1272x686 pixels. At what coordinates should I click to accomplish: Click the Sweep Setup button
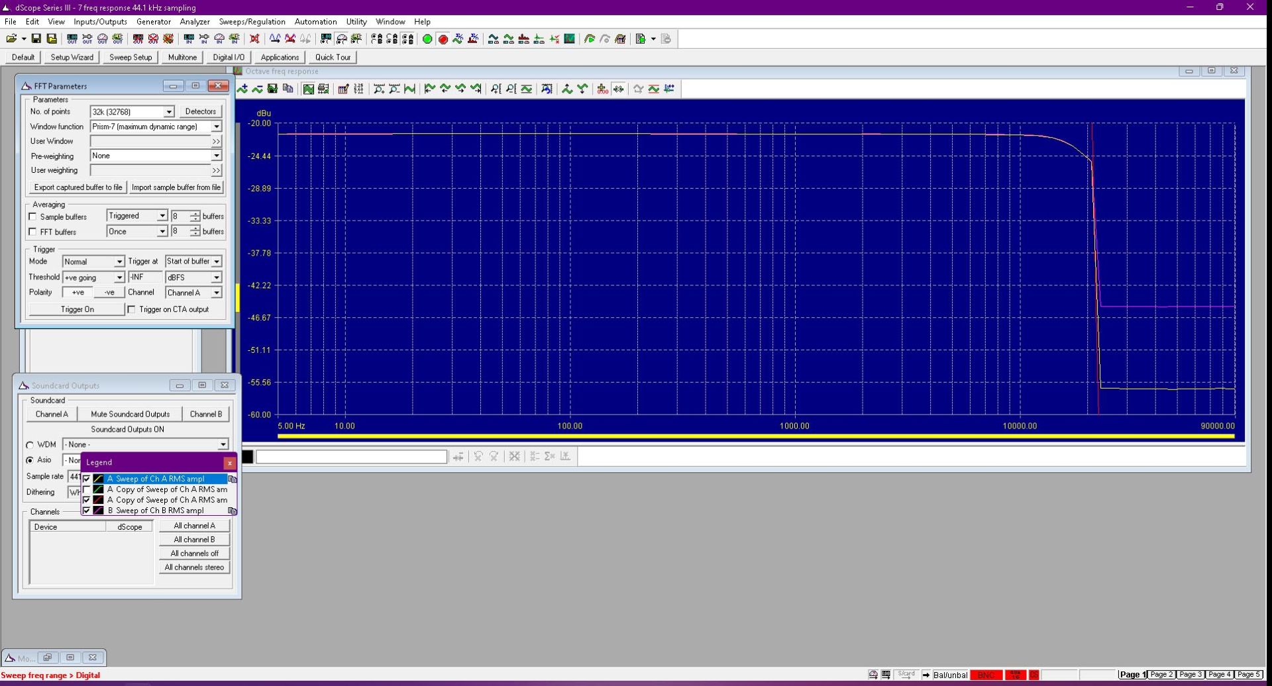[131, 57]
